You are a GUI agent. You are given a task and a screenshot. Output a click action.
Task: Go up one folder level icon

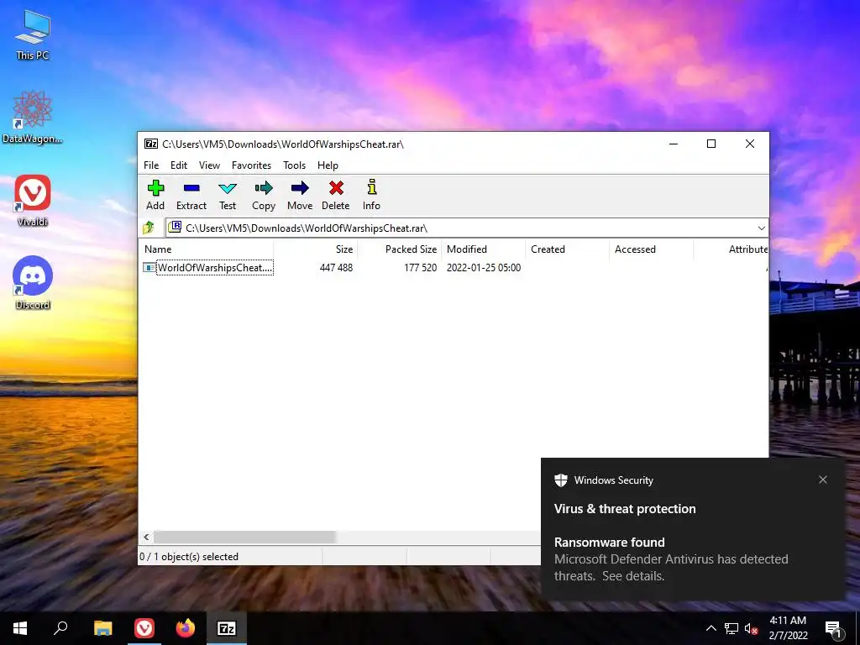(x=149, y=228)
